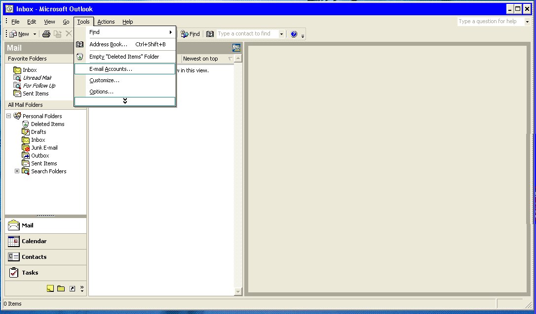Screen dimensions: 536x314
Task: Click the reading pane envelope icon in Mail header
Action: 236,48
